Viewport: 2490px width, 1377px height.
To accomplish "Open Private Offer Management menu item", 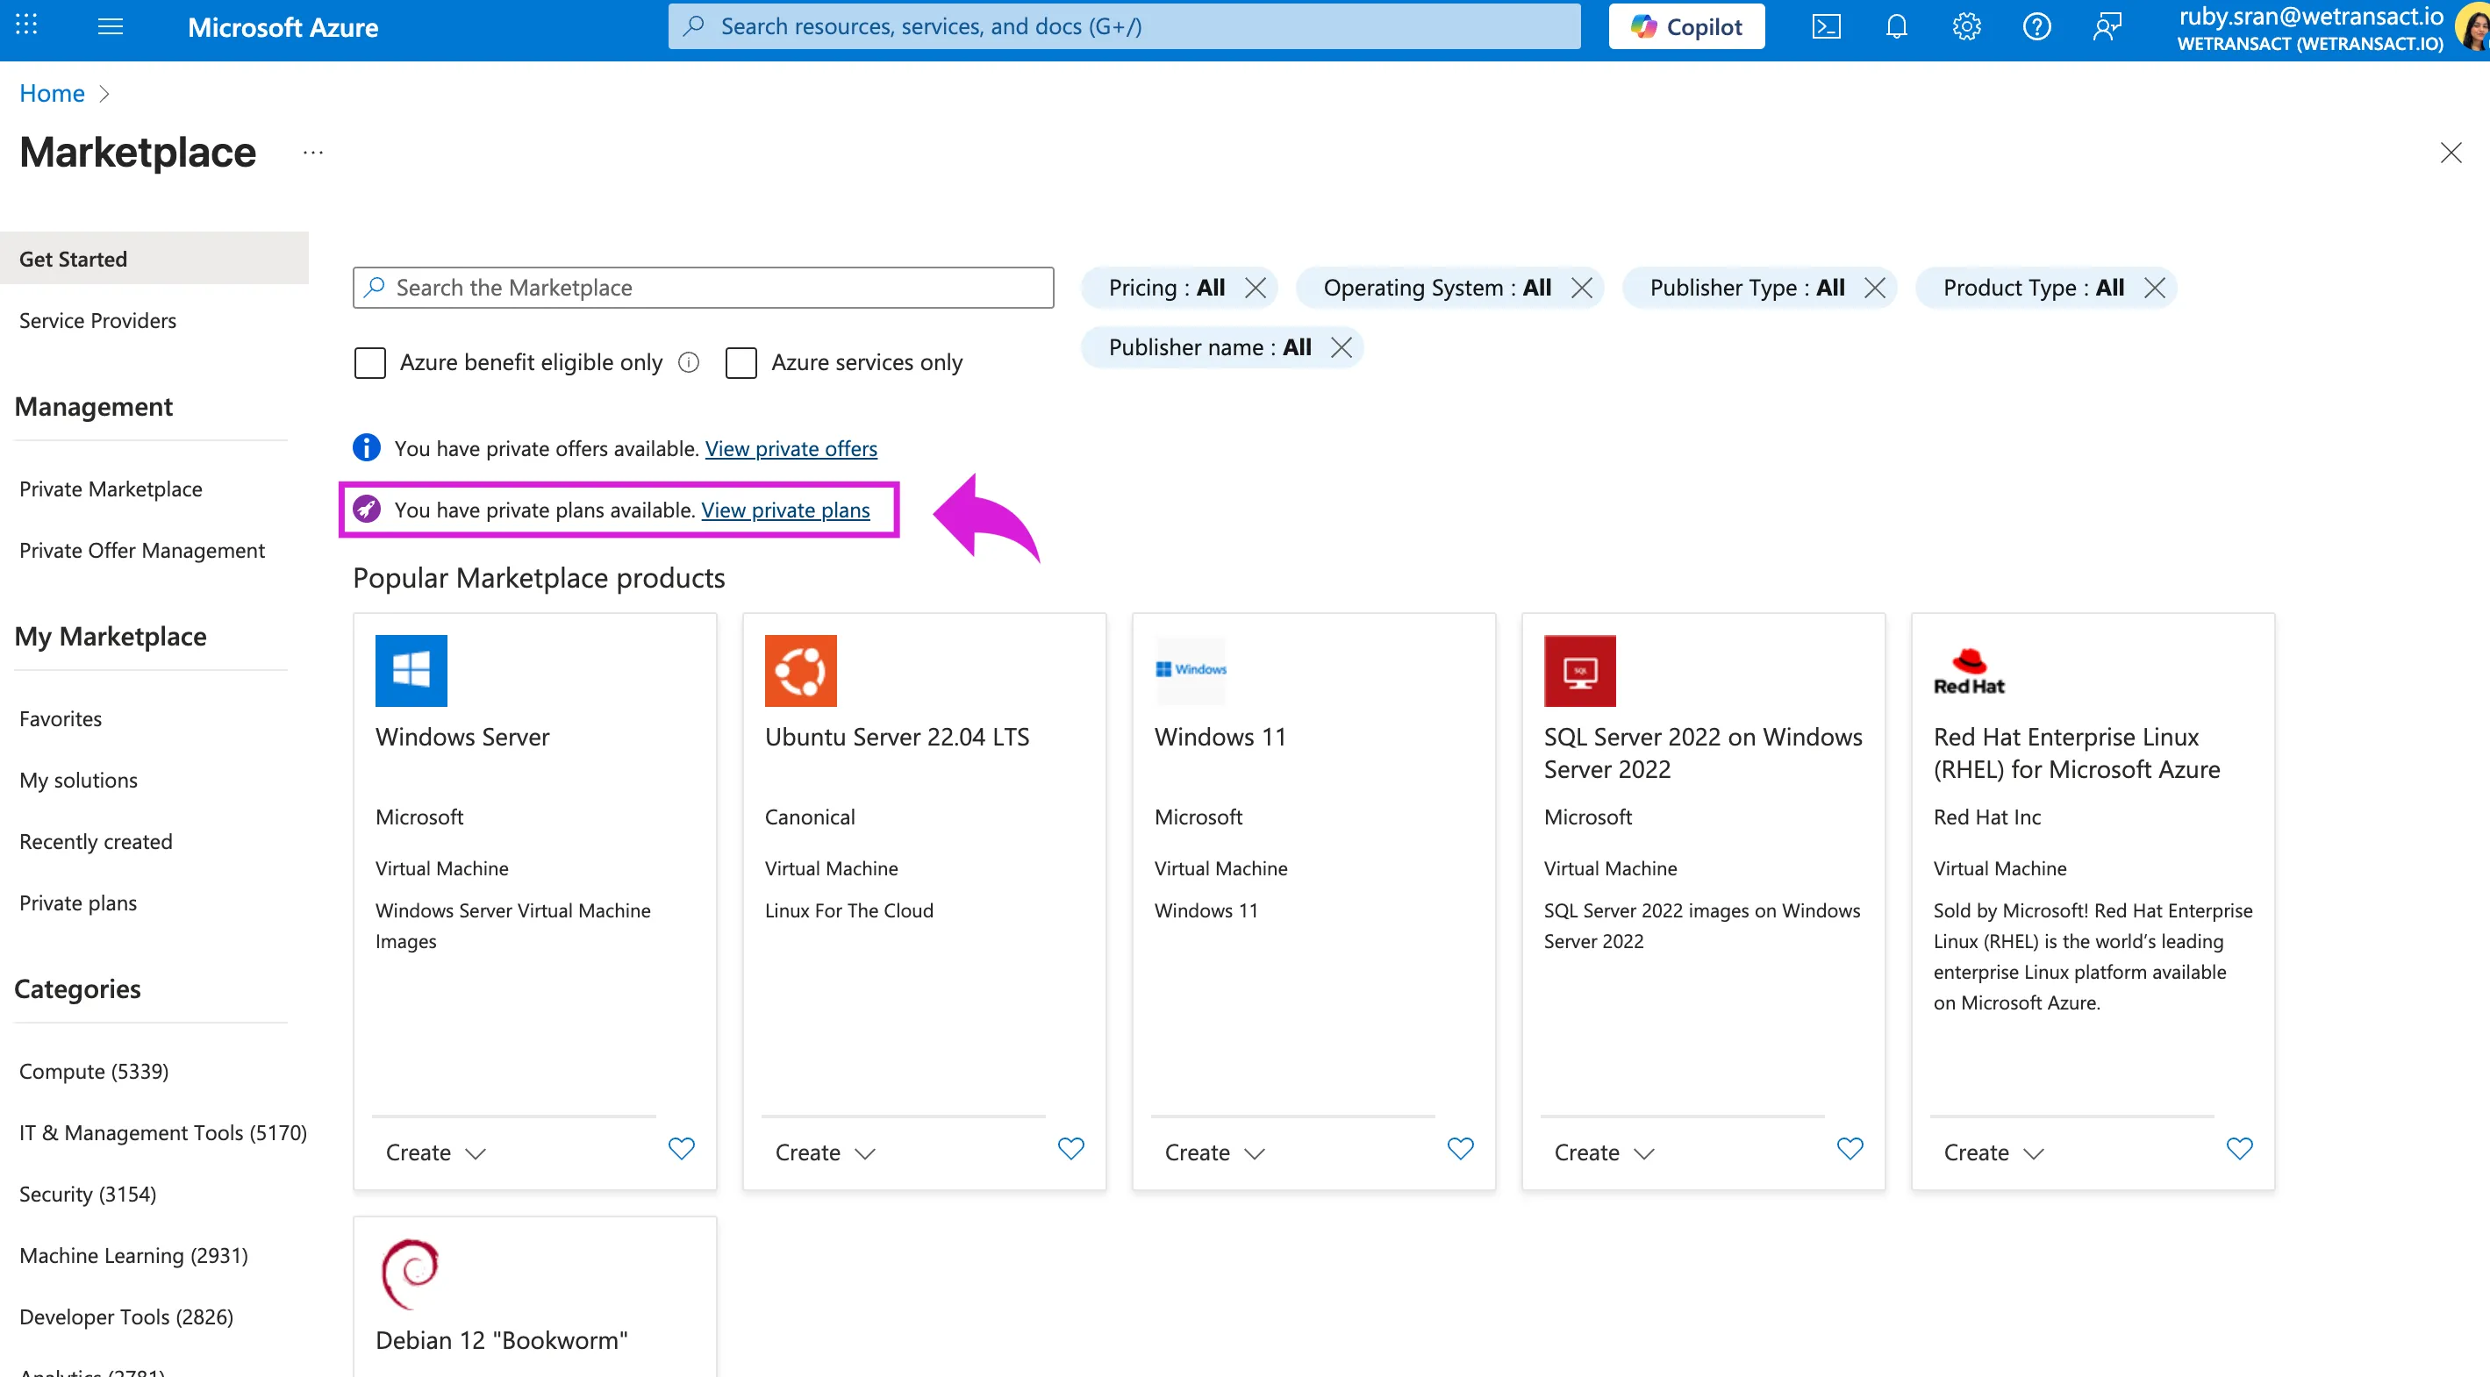I will tap(142, 551).
